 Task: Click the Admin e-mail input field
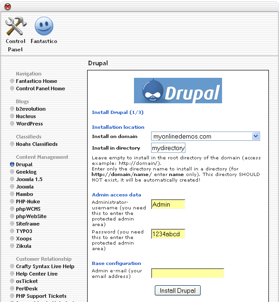tap(187, 273)
